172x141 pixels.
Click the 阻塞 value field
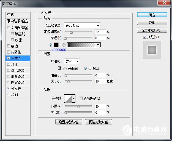point(100,75)
